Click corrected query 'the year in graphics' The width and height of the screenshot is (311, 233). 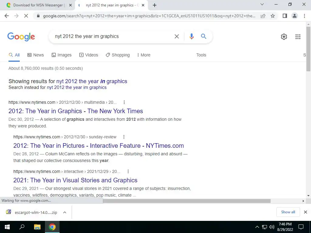click(x=92, y=81)
